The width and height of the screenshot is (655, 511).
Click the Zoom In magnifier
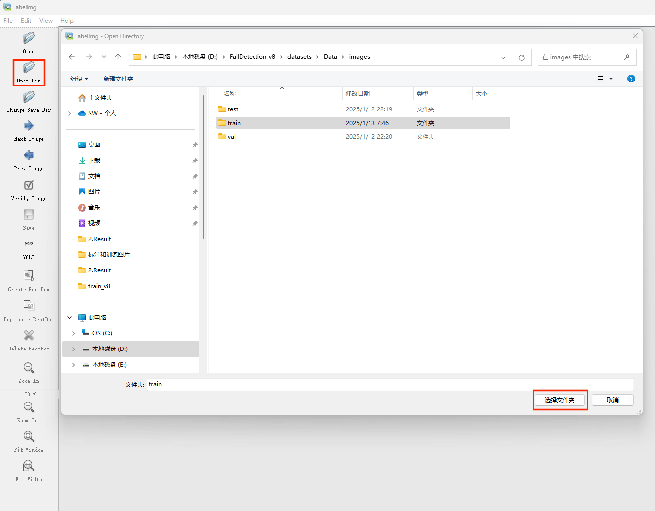pos(29,368)
